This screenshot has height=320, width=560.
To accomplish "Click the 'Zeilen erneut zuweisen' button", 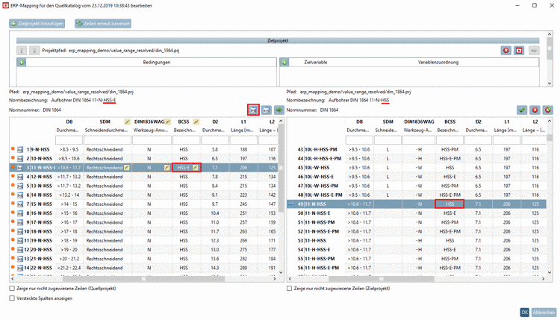I will 105,23.
